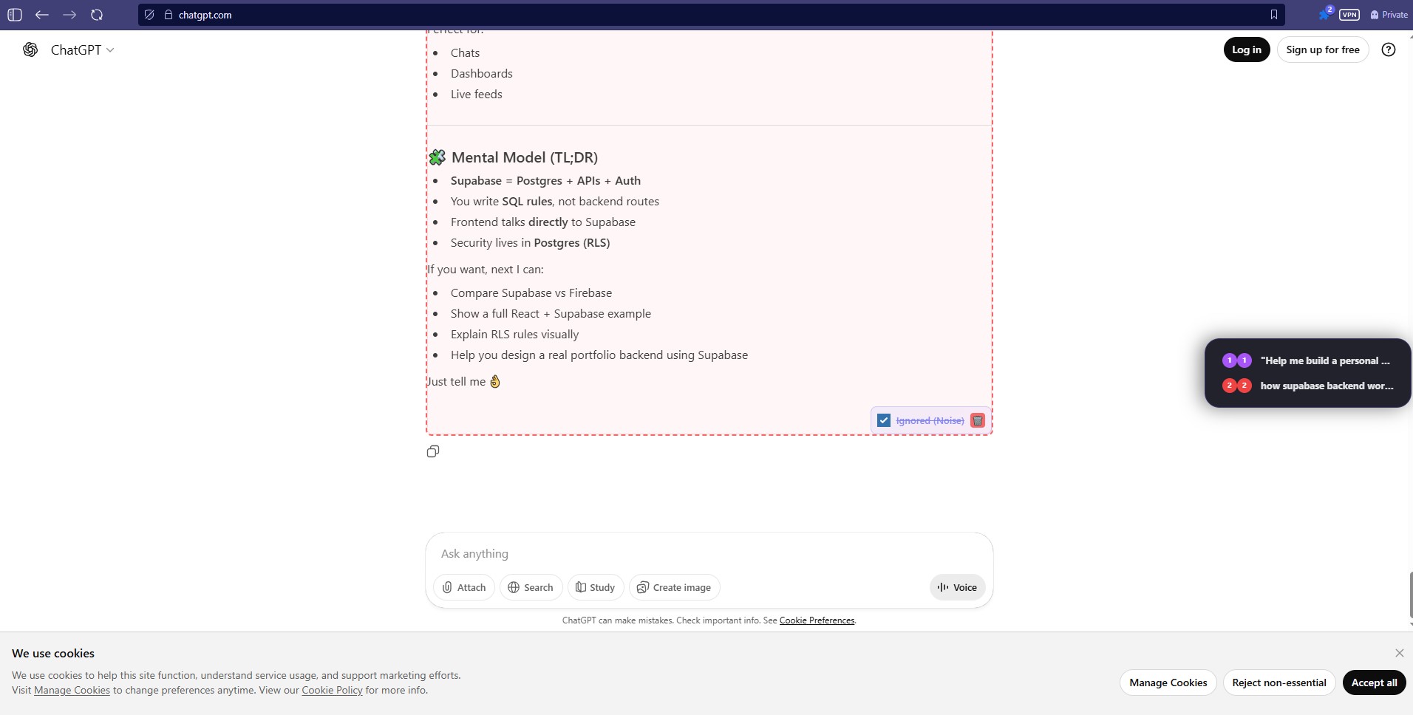Click the bookmark icon in address bar
1413x715 pixels.
(x=1273, y=15)
